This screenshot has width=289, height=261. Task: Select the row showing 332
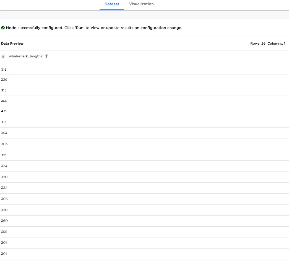tap(4, 188)
